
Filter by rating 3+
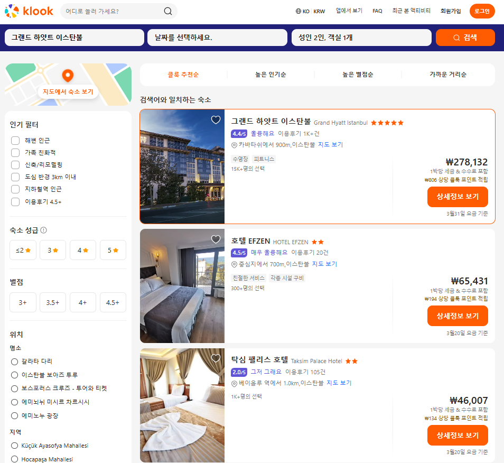pyautogui.click(x=23, y=302)
